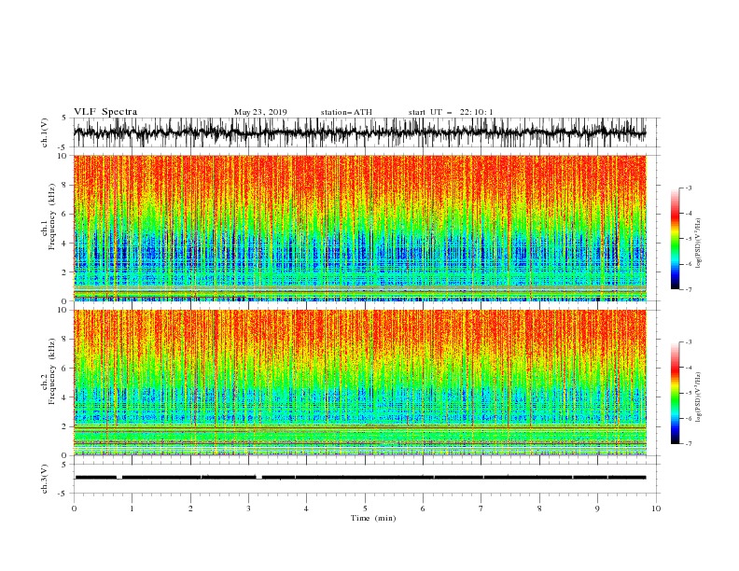Click inside the ch.1 spectrogram panel
The height and width of the screenshot is (571, 739).
point(360,228)
